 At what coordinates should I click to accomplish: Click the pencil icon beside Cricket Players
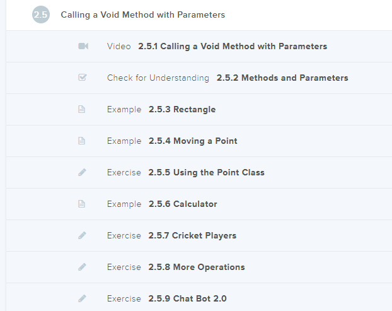click(x=82, y=235)
